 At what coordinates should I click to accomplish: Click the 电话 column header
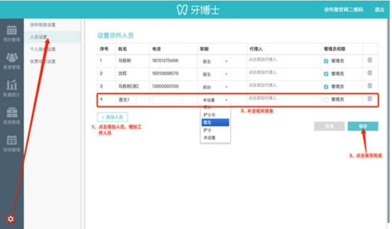(x=156, y=49)
